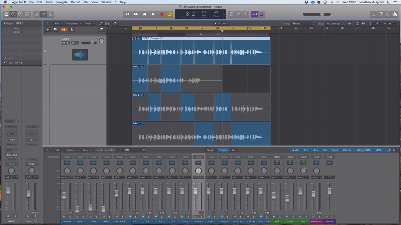Open the Track menu in the menu bar
The height and width of the screenshot is (225, 401).
49,2
